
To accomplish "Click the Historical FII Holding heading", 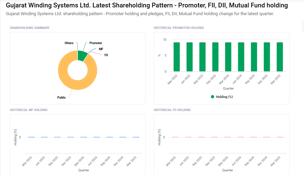I will tap(172, 110).
